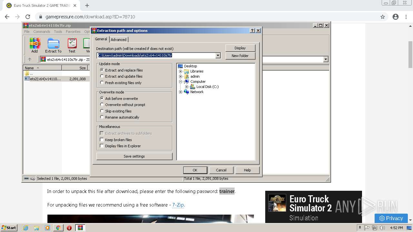This screenshot has width=413, height=232.
Task: Open Internet Explorer from taskbar
Action: click(25, 228)
